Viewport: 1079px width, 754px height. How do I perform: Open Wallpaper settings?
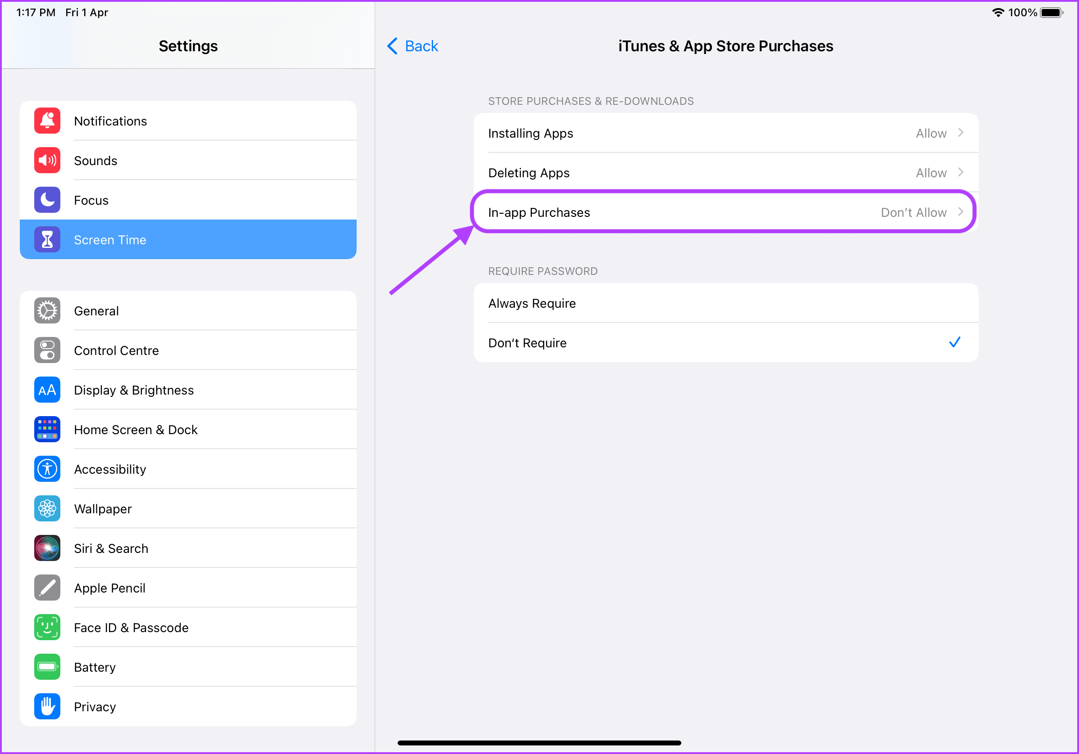click(188, 508)
